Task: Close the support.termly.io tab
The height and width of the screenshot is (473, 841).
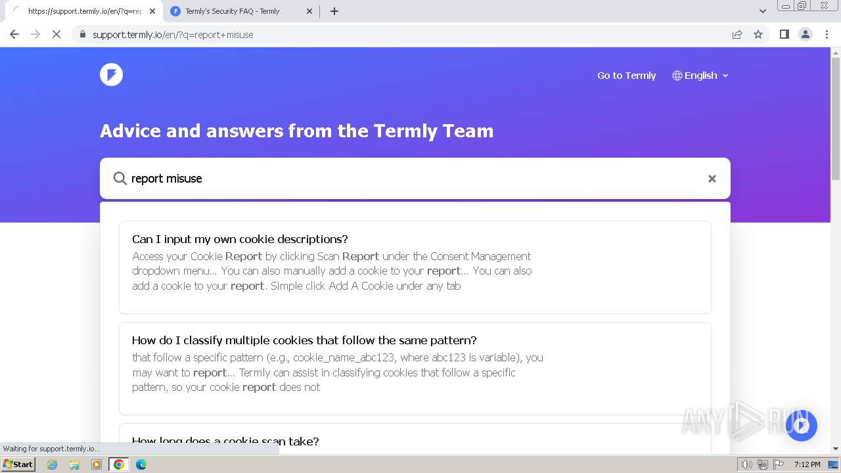Action: point(152,11)
